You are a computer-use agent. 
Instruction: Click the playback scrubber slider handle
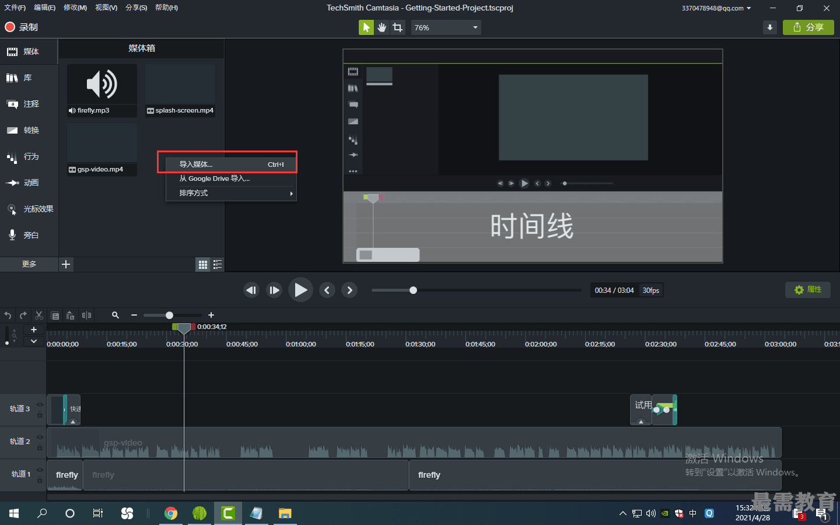pyautogui.click(x=413, y=290)
